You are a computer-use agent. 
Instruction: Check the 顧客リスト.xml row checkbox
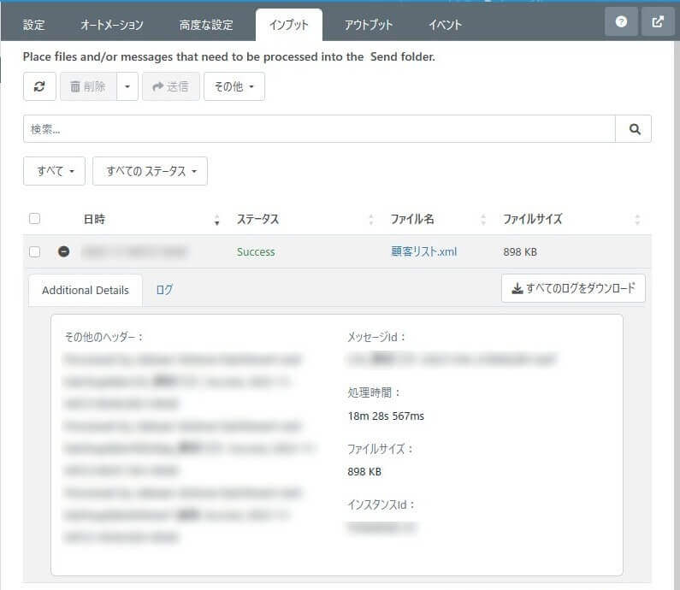(35, 251)
